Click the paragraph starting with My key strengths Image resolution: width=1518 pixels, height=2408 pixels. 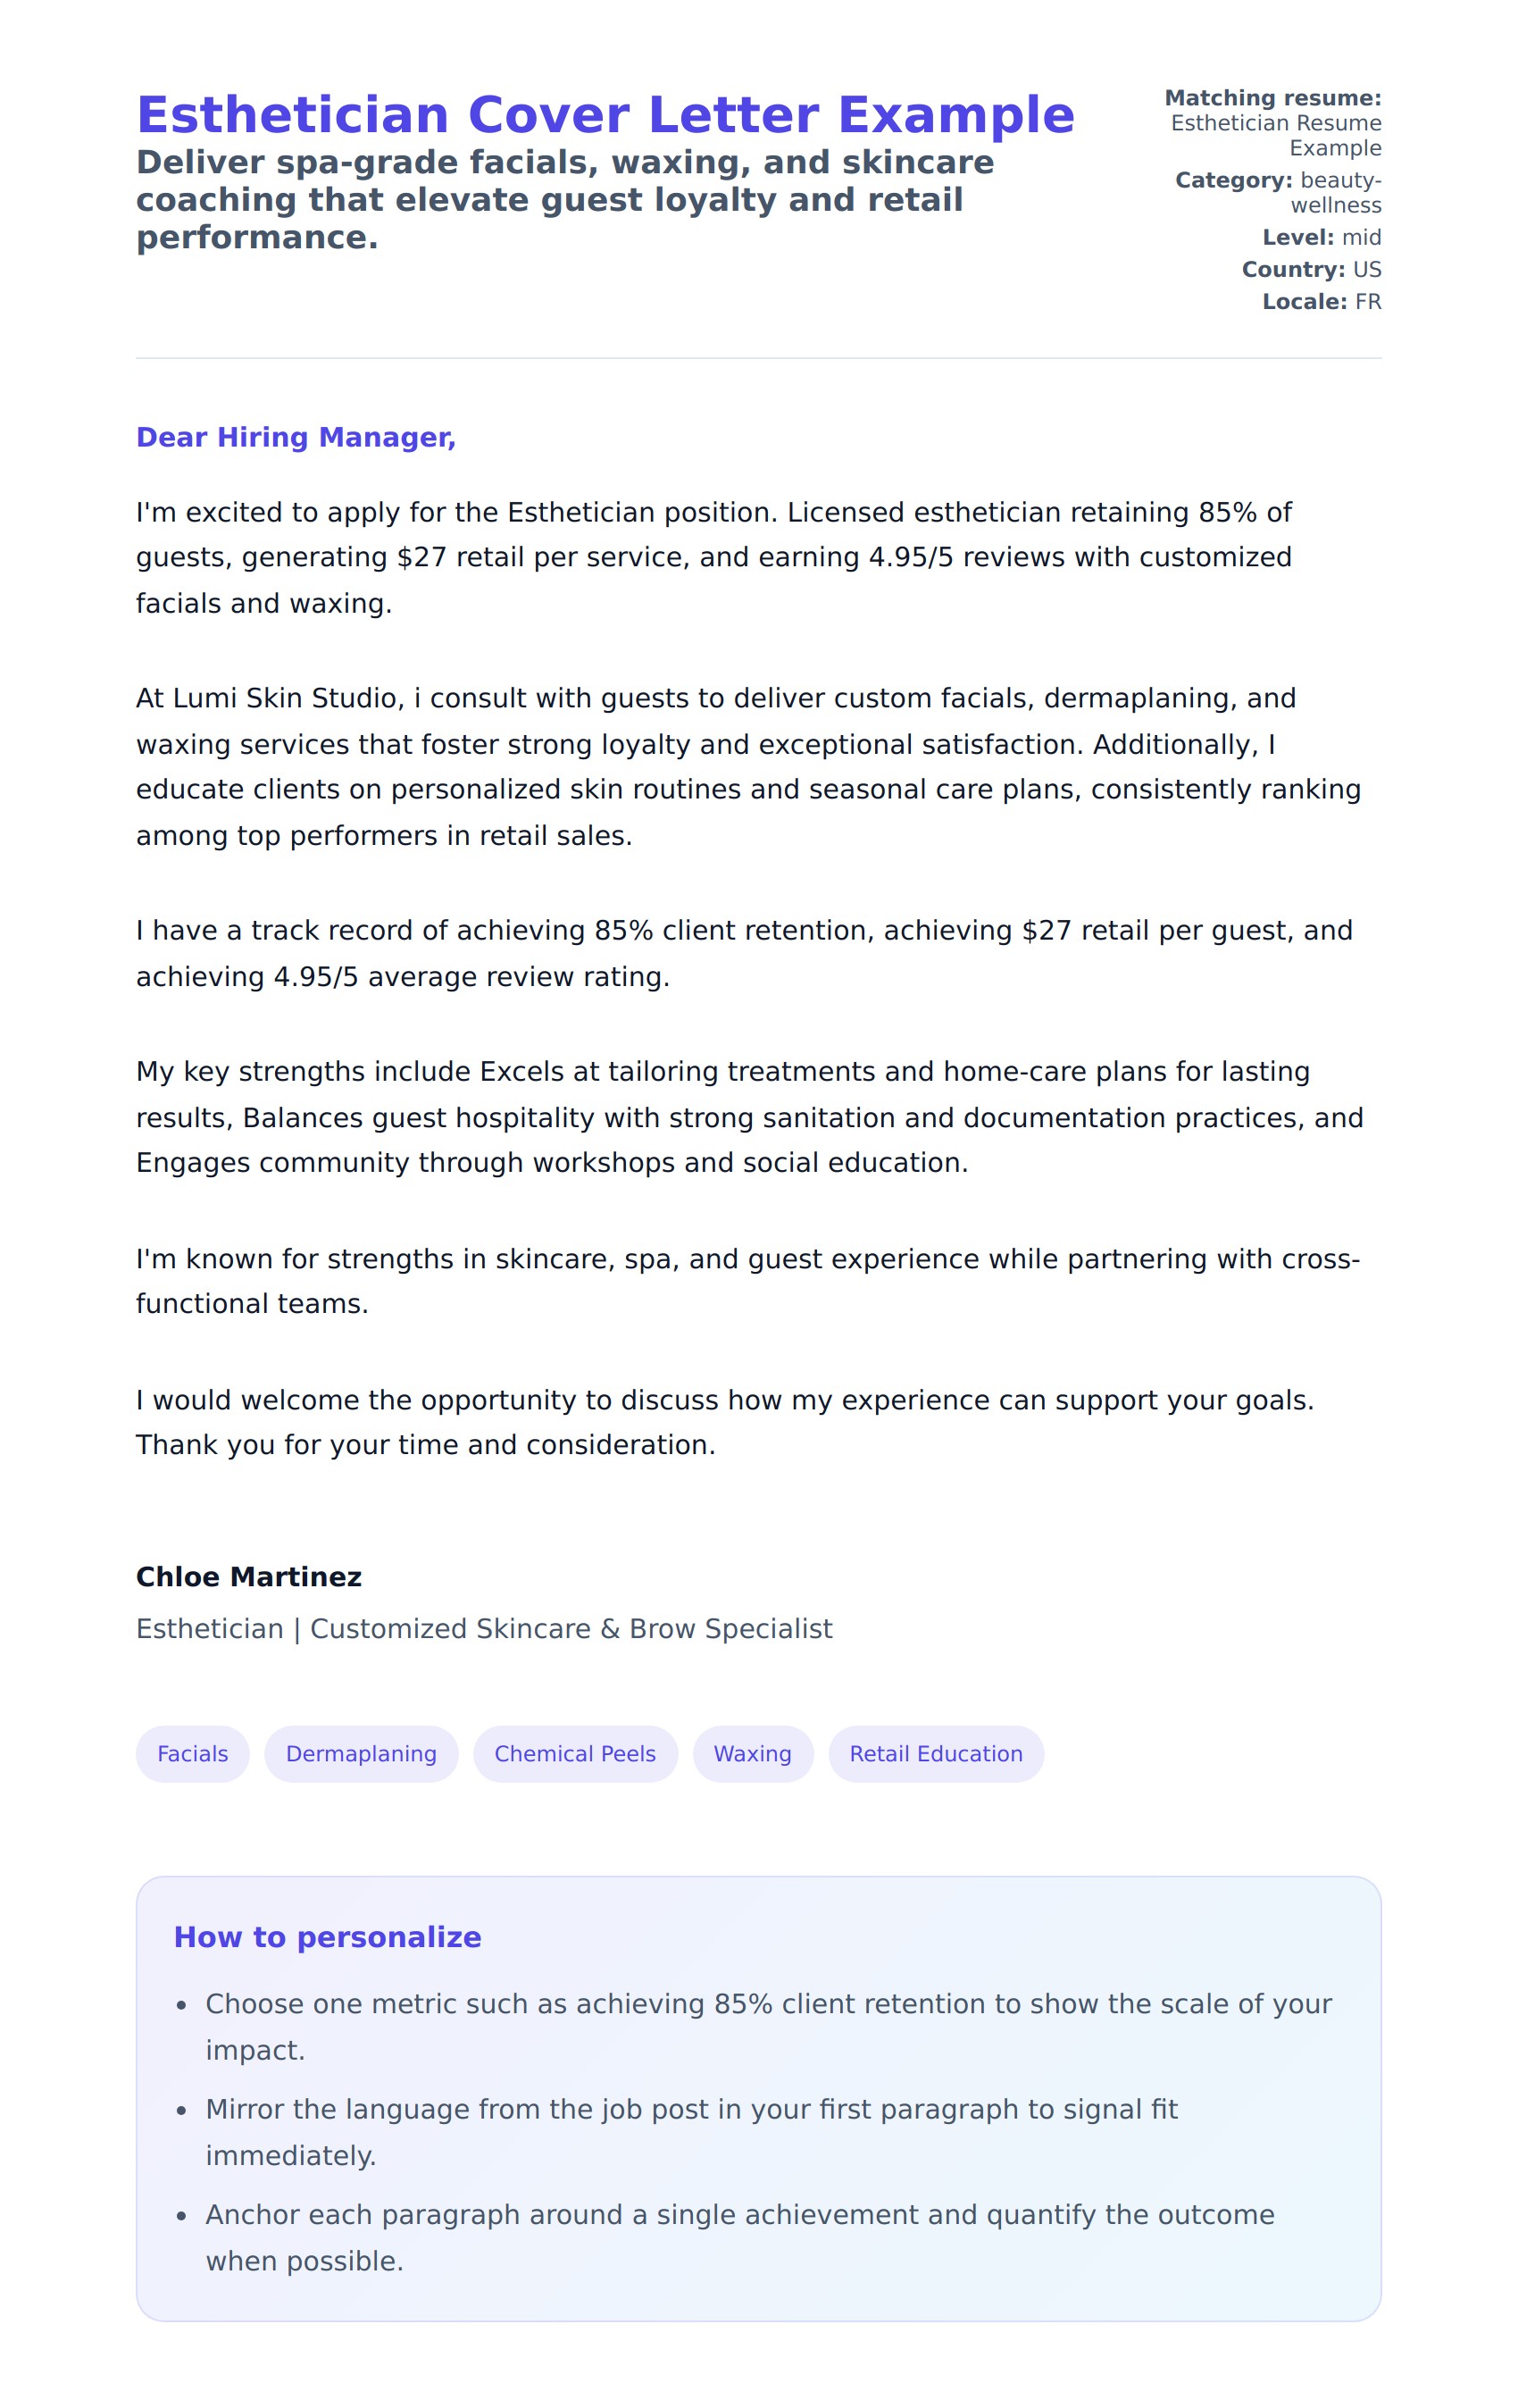pos(748,1116)
